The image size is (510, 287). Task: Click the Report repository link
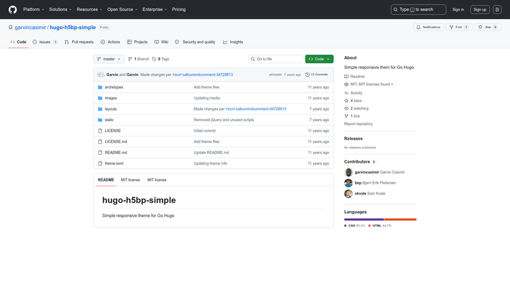[358, 124]
